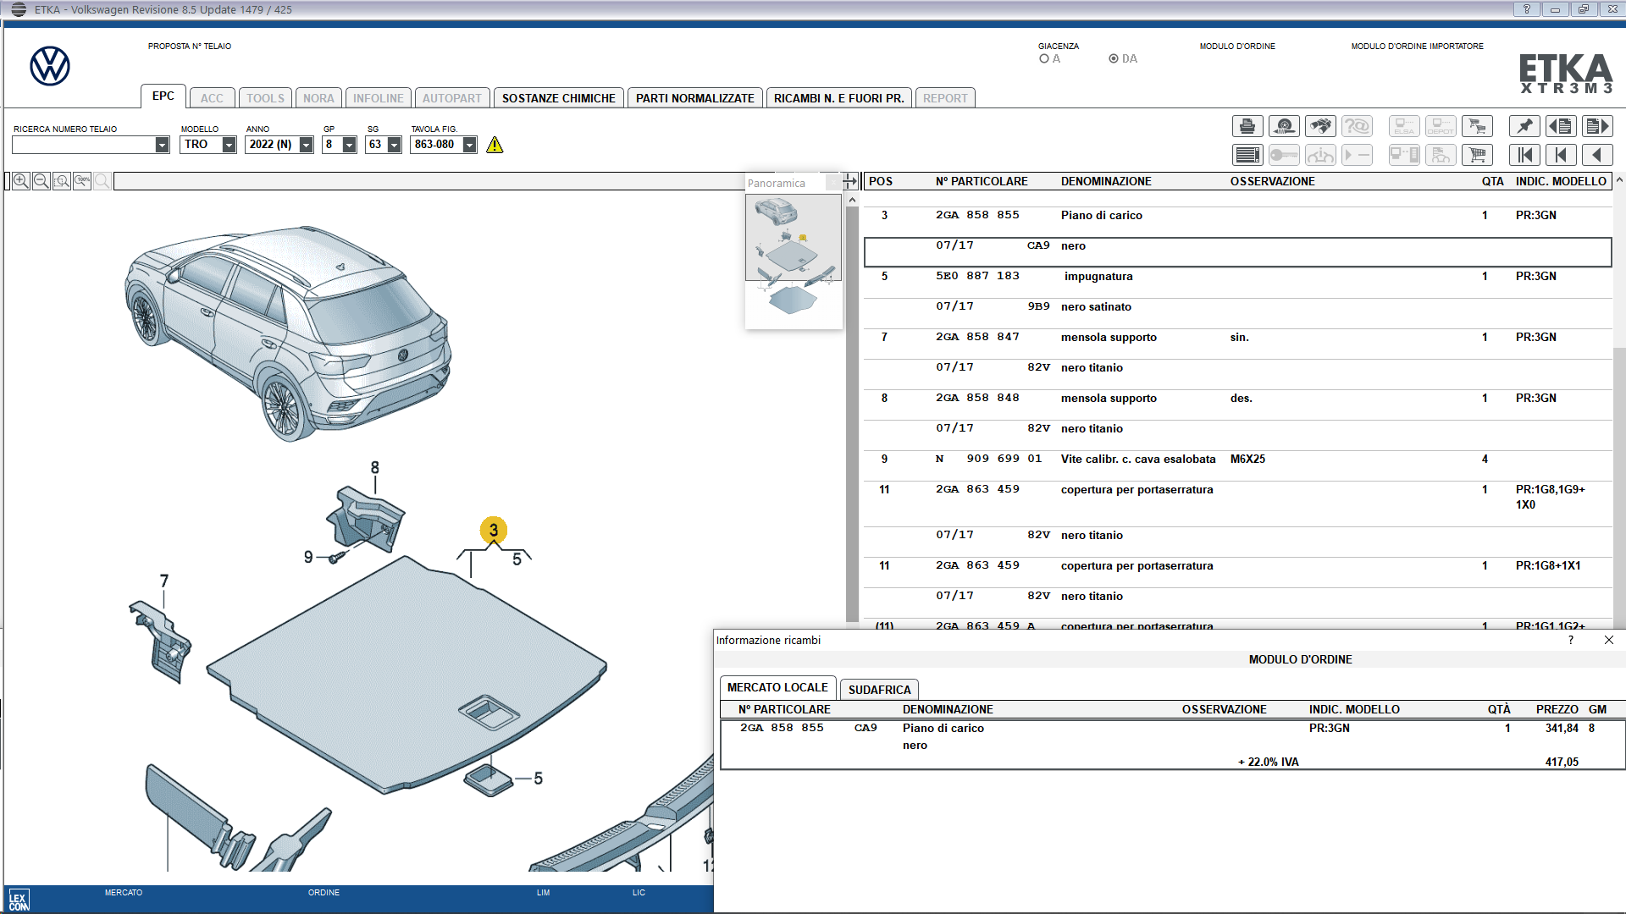
Task: Select the Giacenza 'DA' radio button
Action: (x=1114, y=58)
